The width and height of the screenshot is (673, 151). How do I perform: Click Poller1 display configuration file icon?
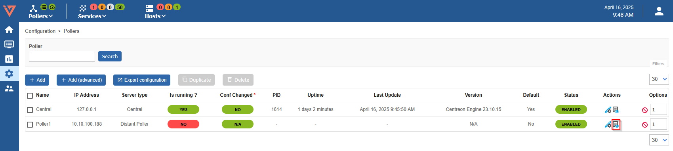click(x=616, y=124)
